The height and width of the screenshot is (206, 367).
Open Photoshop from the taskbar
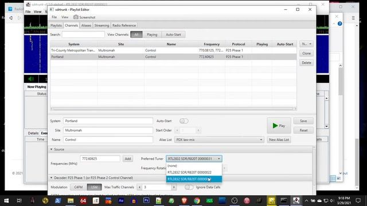click(x=146, y=201)
